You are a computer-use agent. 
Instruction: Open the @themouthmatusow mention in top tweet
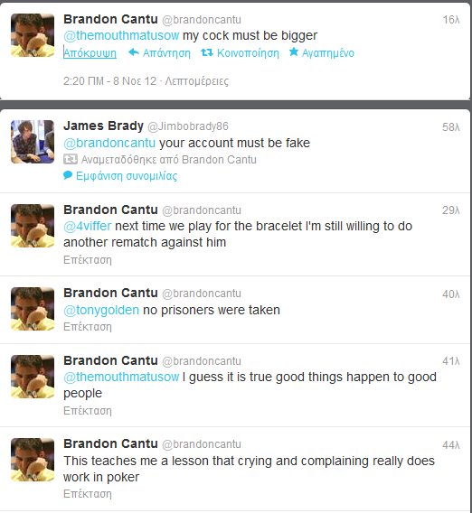pyautogui.click(x=121, y=35)
